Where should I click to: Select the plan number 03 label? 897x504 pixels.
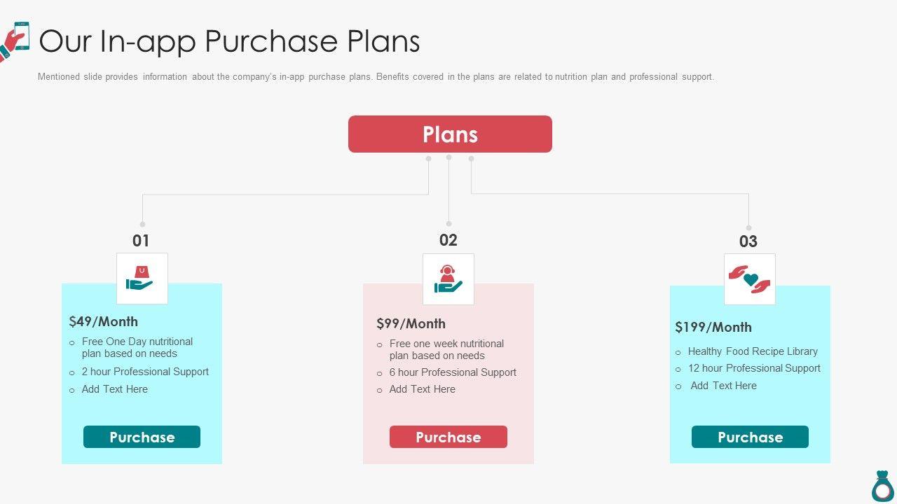(748, 241)
